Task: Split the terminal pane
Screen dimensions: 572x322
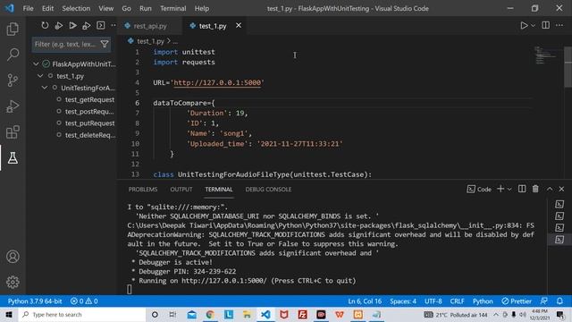Action: click(522, 189)
